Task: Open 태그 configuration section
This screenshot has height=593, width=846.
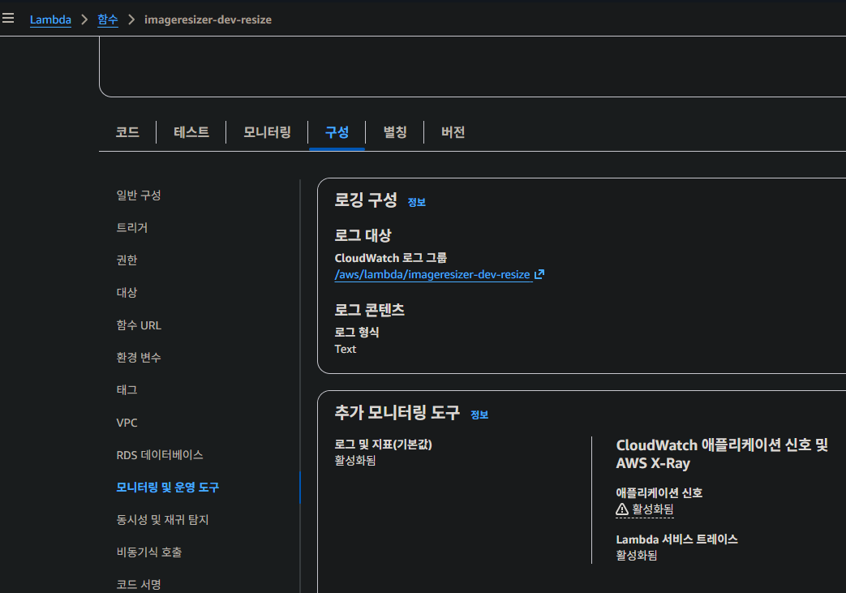Action: 127,389
